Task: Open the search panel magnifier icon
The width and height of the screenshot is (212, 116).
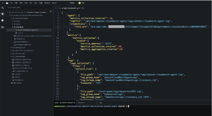Action: click(2, 8)
